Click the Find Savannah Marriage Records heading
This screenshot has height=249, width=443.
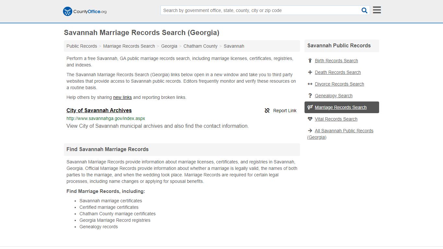[x=107, y=149]
